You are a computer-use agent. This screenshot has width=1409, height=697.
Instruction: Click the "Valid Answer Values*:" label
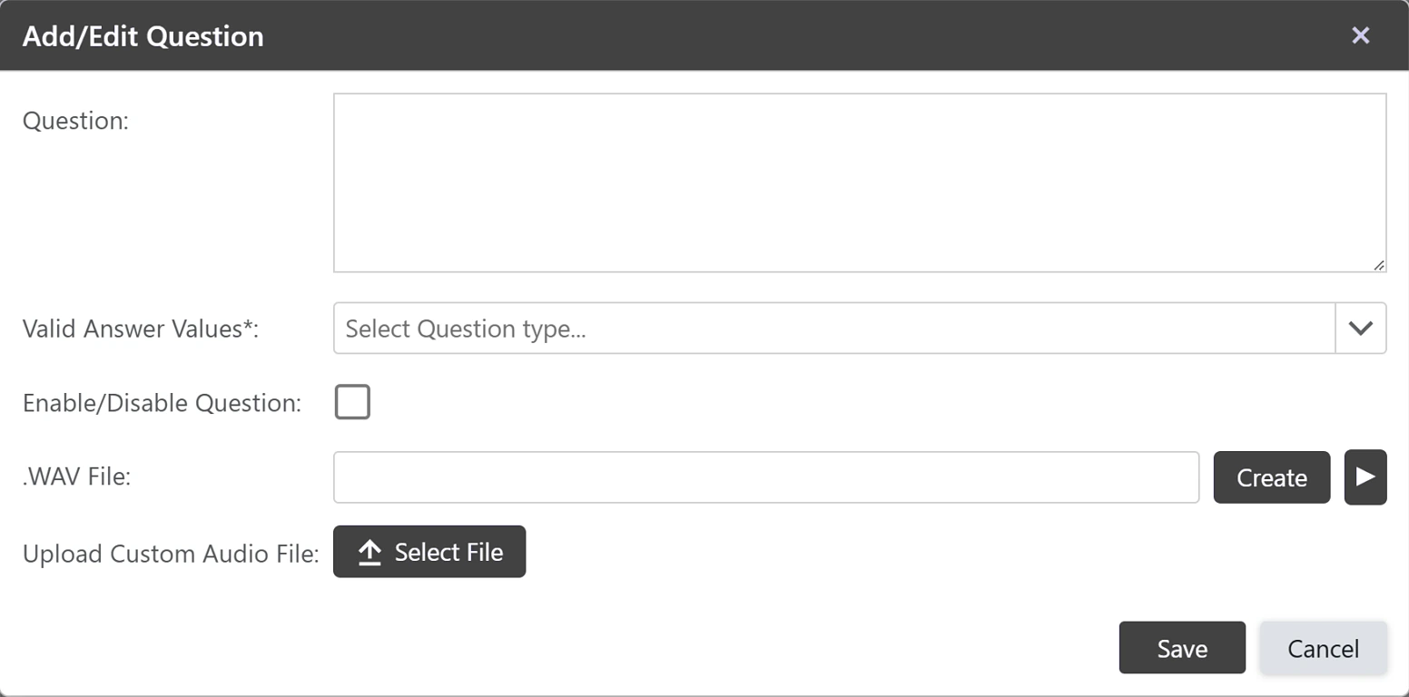[x=141, y=329]
